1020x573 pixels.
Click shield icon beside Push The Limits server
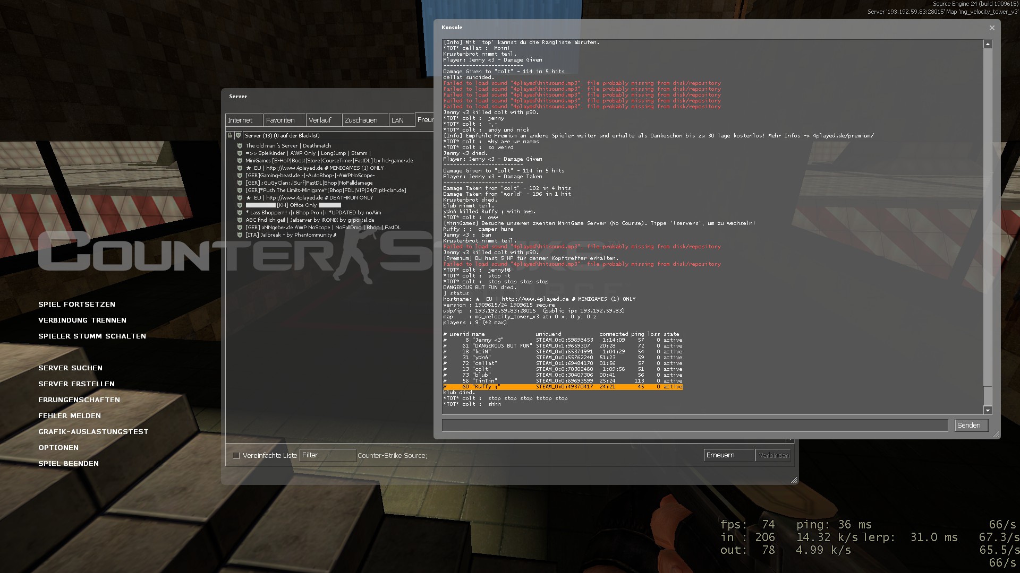pos(240,190)
